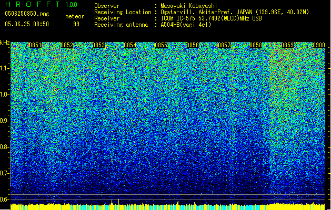Image resolution: width=331 pixels, height=210 pixels.
Task: Click the kHz axis unit label
Action: click(x=5, y=43)
